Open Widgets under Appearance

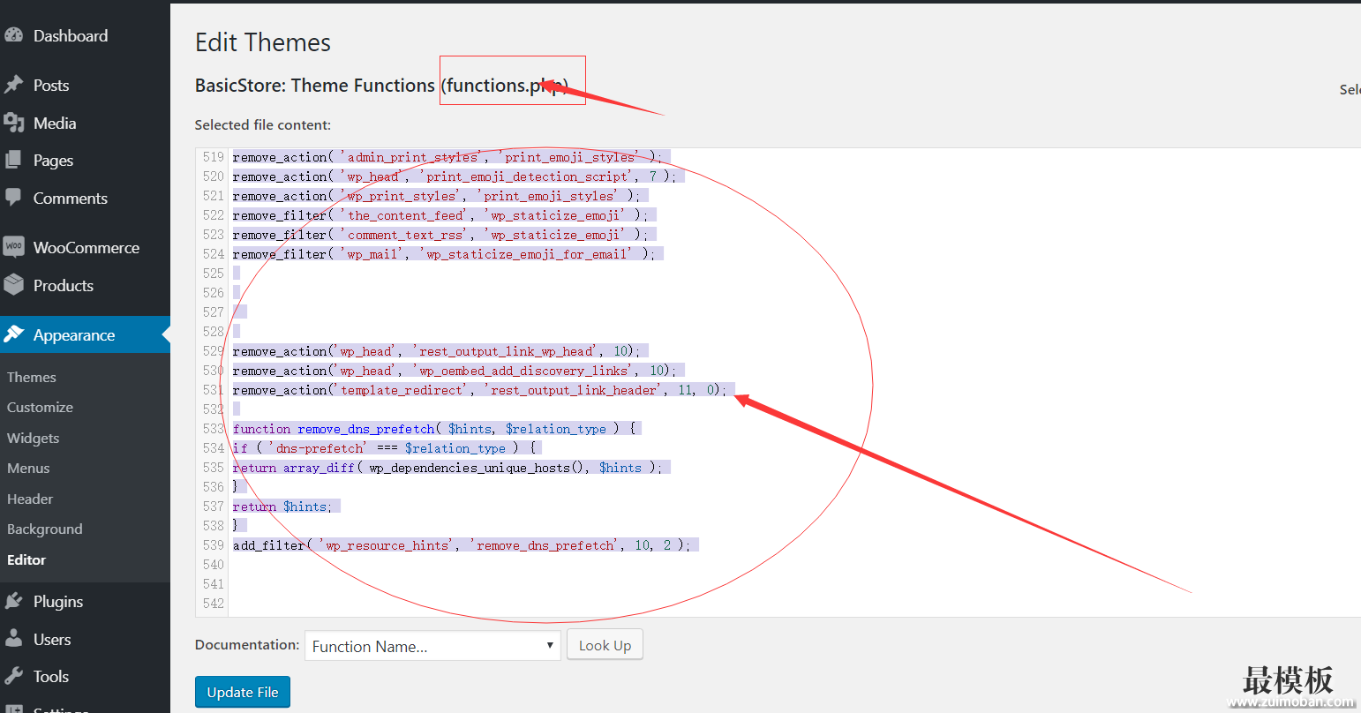point(33,438)
